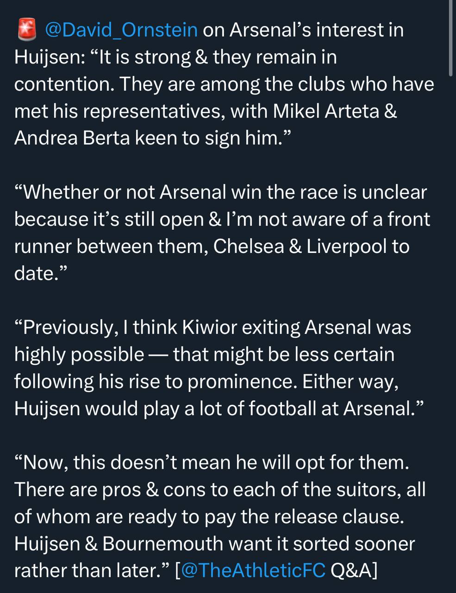Click the name "Andrea Berta" in the post
456x593 pixels.
coord(72,139)
